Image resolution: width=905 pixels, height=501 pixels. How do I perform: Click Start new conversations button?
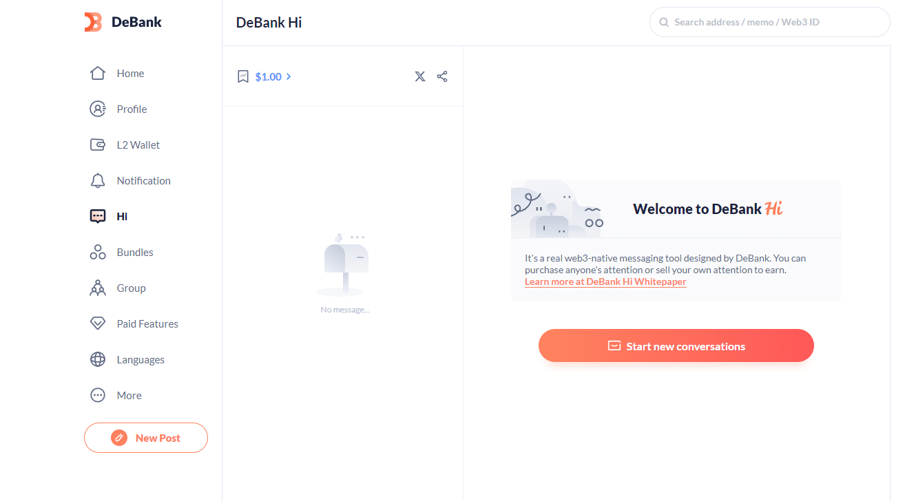pos(676,345)
